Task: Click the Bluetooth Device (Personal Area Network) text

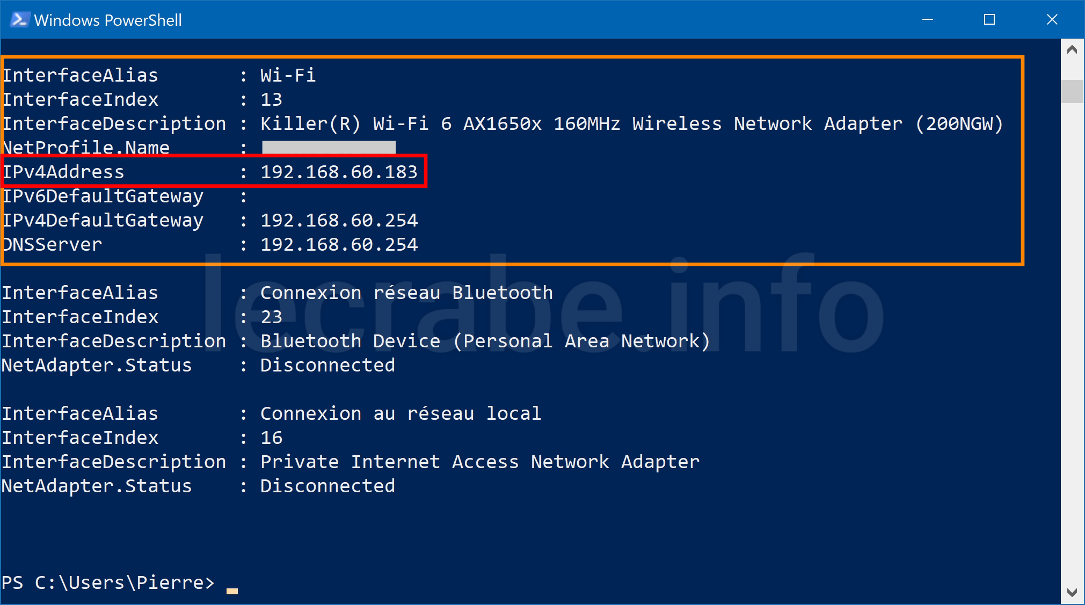Action: [x=485, y=341]
